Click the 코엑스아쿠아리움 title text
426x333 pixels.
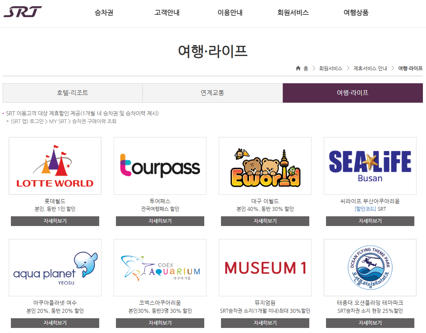[160, 303]
